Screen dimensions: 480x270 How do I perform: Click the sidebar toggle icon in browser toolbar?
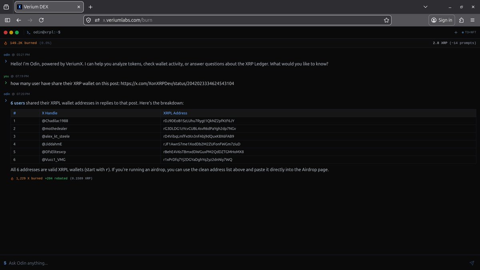tap(7, 20)
